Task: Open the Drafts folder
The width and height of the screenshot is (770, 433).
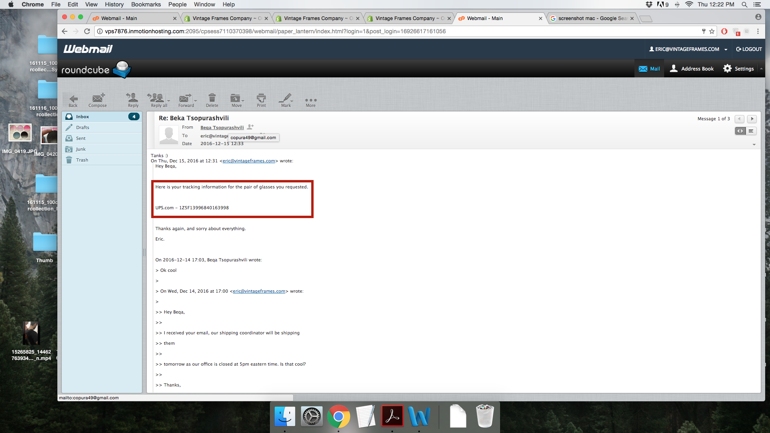Action: click(x=102, y=127)
